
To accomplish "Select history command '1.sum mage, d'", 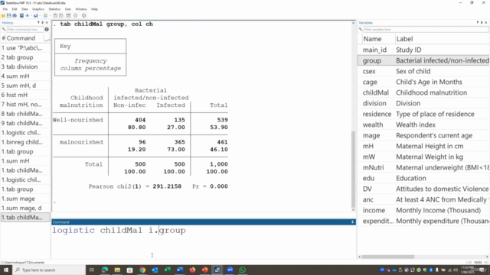I will point(25,208).
